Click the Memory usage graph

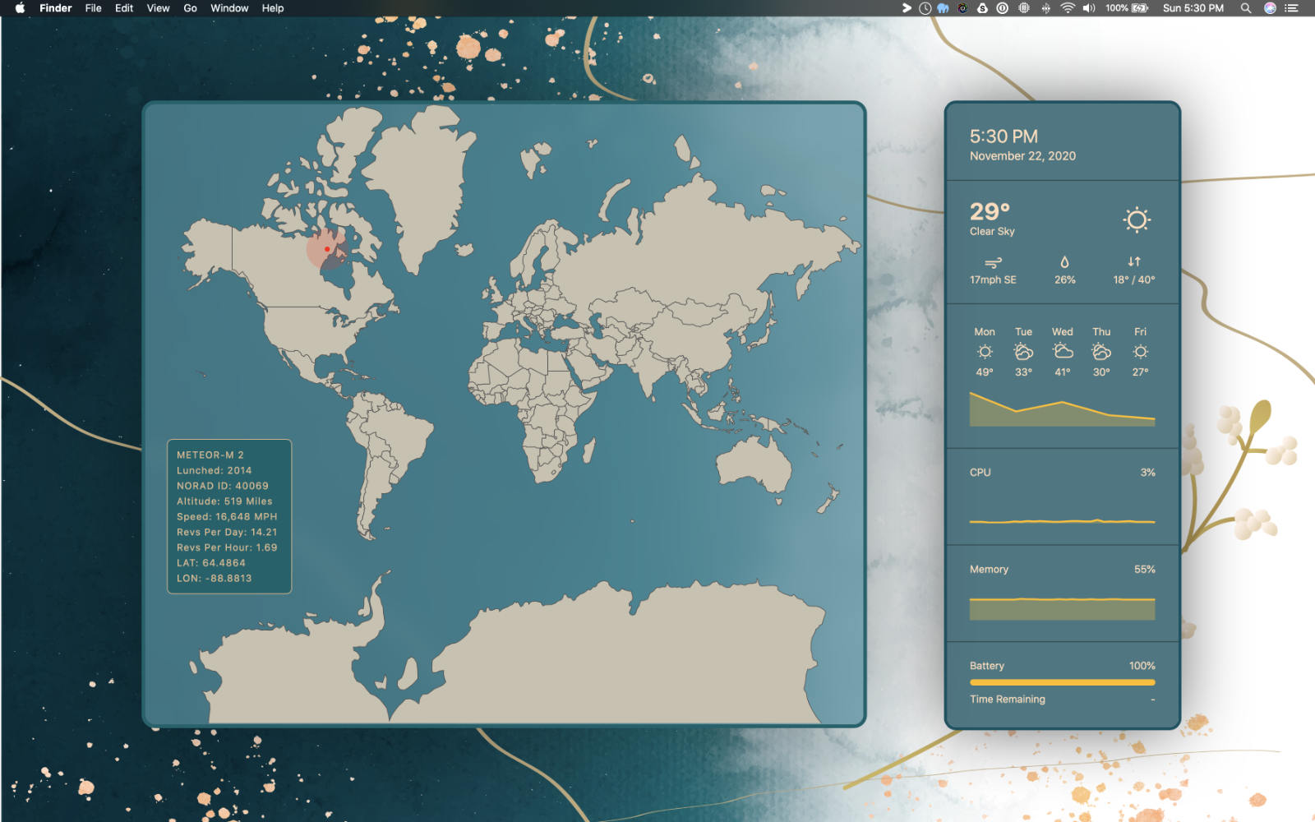click(x=1062, y=608)
